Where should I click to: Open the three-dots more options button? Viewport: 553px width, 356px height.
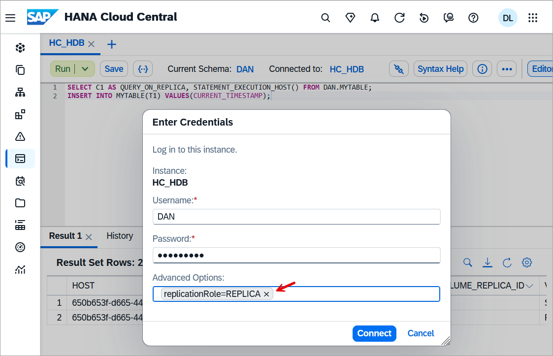(x=507, y=69)
